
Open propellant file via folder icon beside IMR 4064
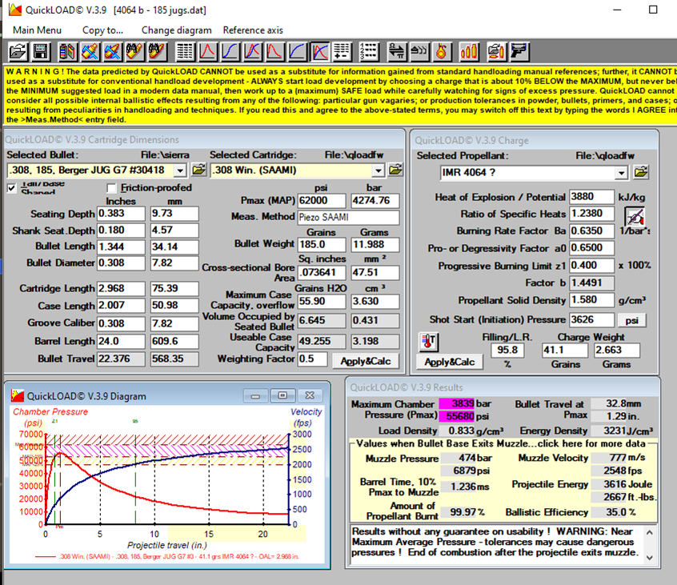641,172
